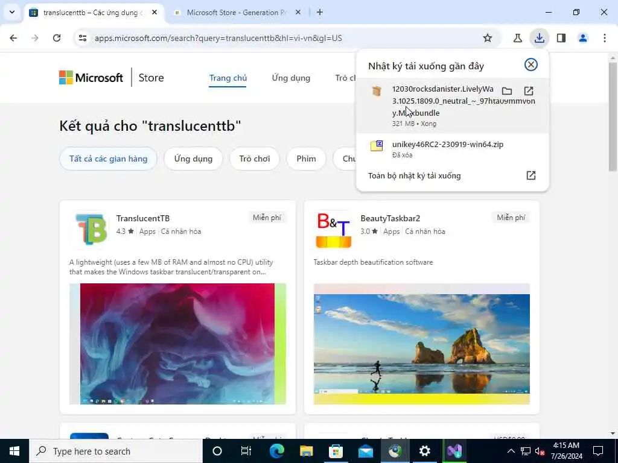The width and height of the screenshot is (618, 463).
Task: Launch Microsoft Edge from taskbar
Action: 276,451
